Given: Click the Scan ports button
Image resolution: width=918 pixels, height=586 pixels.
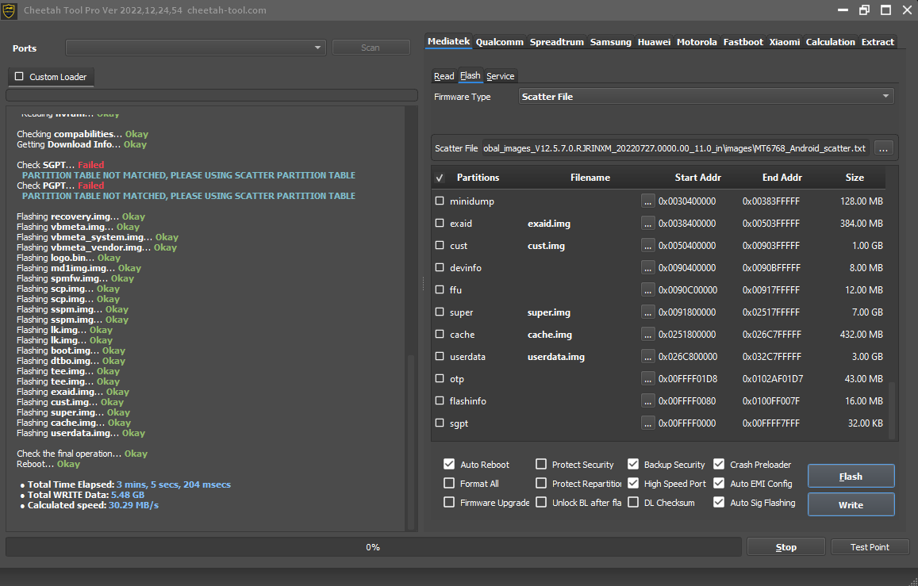Looking at the screenshot, I should [x=370, y=48].
